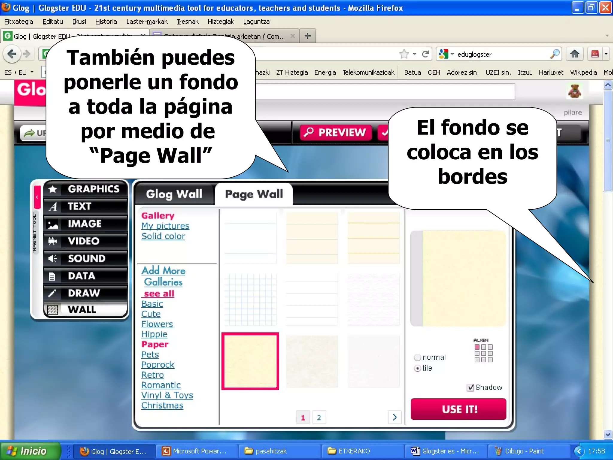The height and width of the screenshot is (460, 613).
Task: Open the bookmark star dropdown arrow
Action: pos(415,54)
